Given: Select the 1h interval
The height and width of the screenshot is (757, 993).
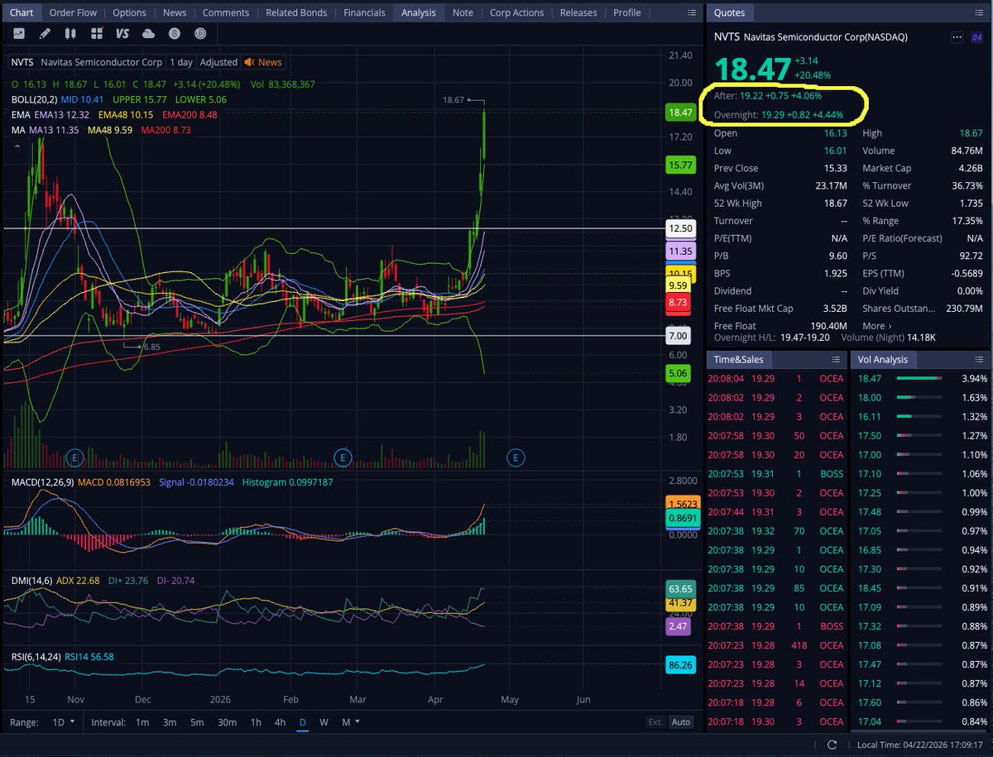Looking at the screenshot, I should point(256,722).
